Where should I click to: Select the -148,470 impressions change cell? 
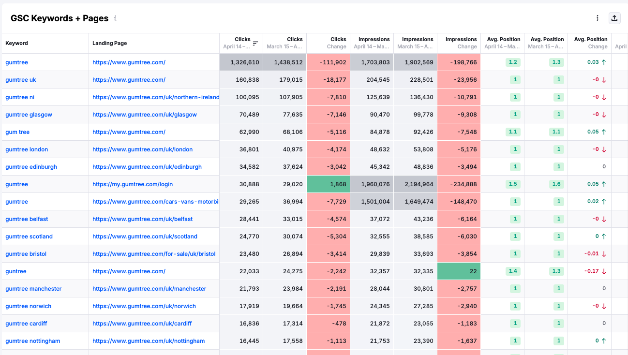pyautogui.click(x=459, y=202)
